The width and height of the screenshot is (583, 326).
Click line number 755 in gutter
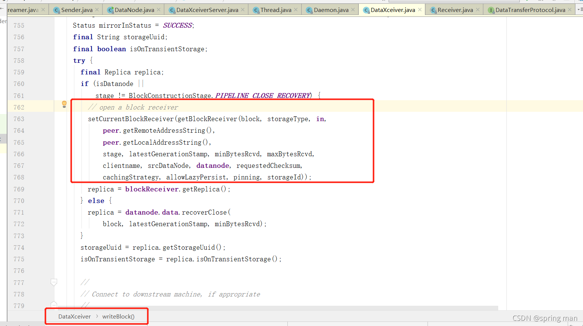(19, 25)
